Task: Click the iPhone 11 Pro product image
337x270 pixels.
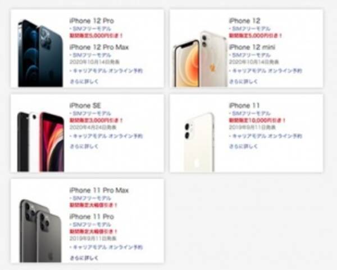Action: (x=40, y=231)
